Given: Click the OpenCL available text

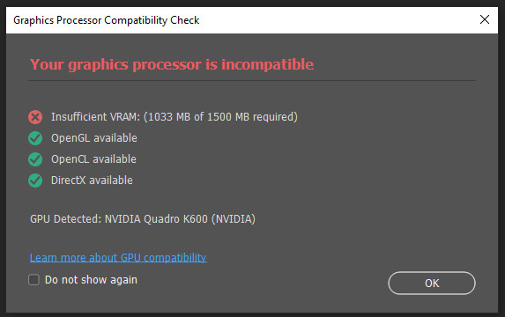Looking at the screenshot, I should (x=93, y=159).
